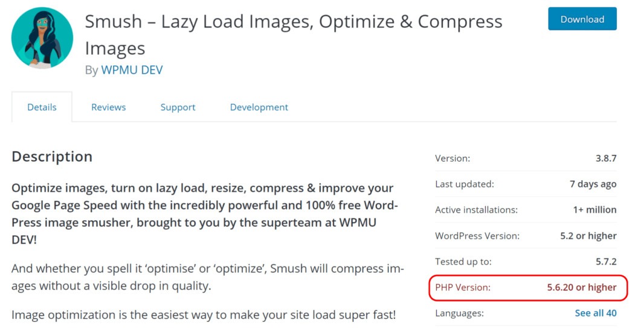
Task: Click the bold intro paragraph about optimizing images
Action: [x=205, y=213]
